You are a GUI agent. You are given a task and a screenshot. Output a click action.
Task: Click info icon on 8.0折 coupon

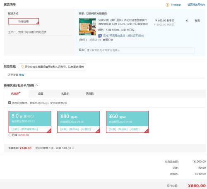point(32,117)
